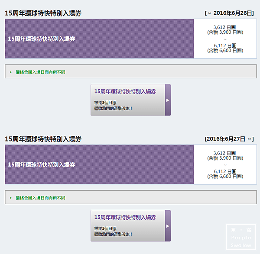Screen dimensions: 260x254
Task: Click the green bullet in the 2016年6月27日~ price notice
Action: point(11,198)
